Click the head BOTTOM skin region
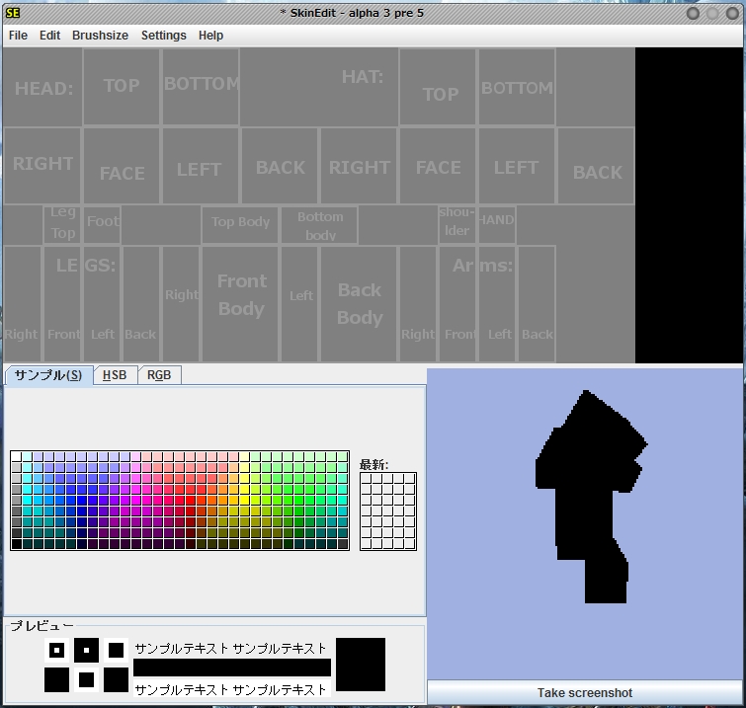Screen dimensions: 746x708 201,87
